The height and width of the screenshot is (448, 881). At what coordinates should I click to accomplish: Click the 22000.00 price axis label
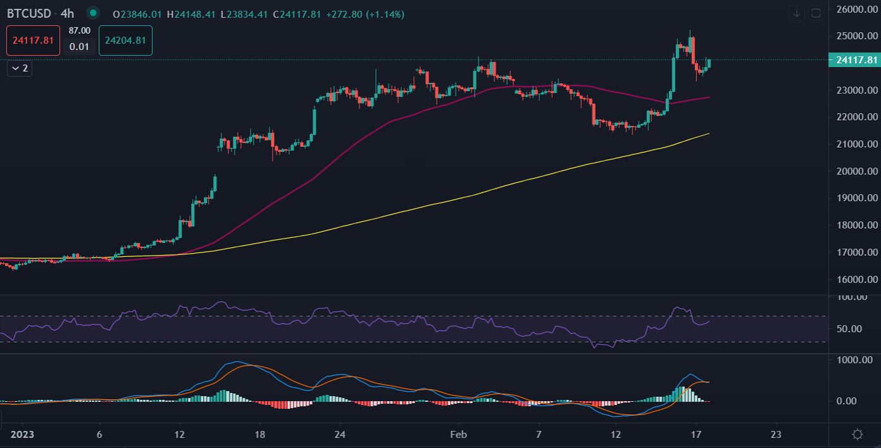click(x=857, y=117)
